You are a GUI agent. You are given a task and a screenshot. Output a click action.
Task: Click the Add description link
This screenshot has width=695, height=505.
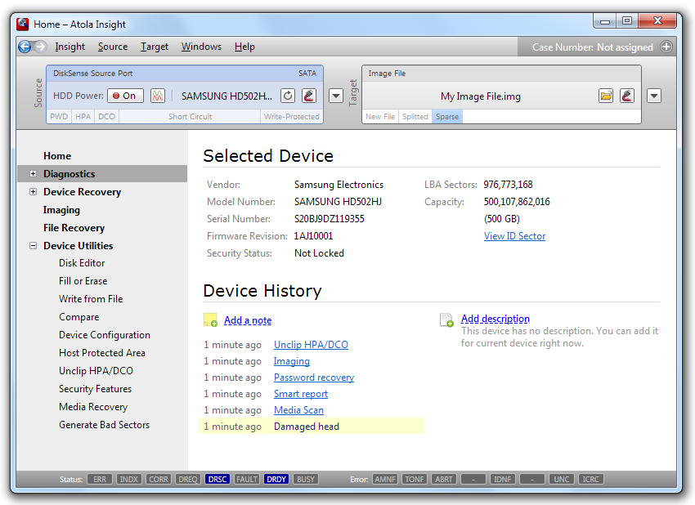pos(495,319)
